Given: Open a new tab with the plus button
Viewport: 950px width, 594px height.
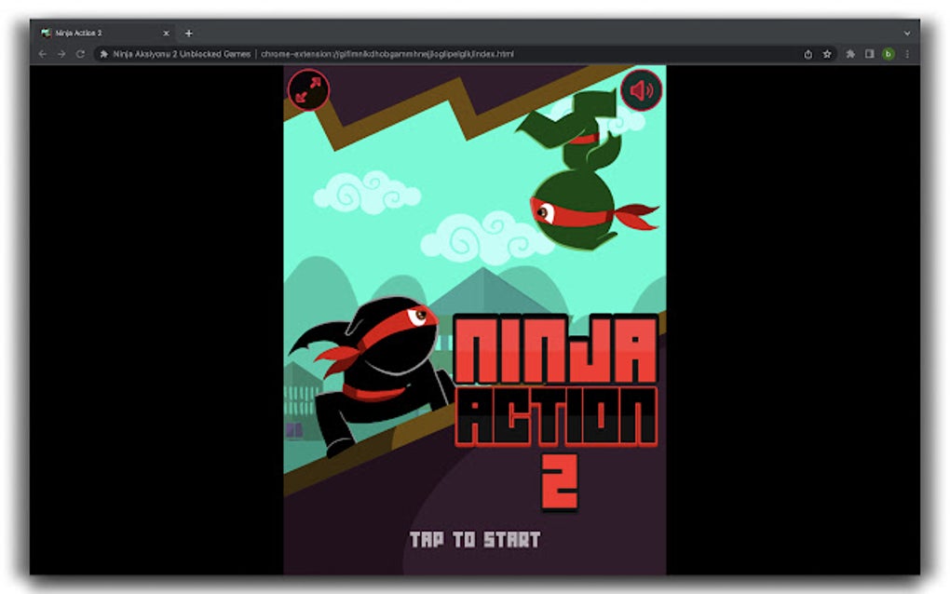Looking at the screenshot, I should (x=189, y=33).
